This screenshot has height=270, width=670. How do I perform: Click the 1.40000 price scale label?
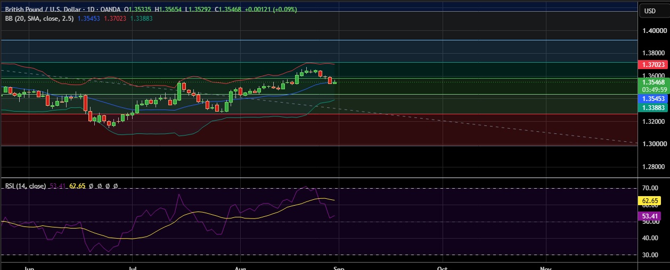[653, 31]
